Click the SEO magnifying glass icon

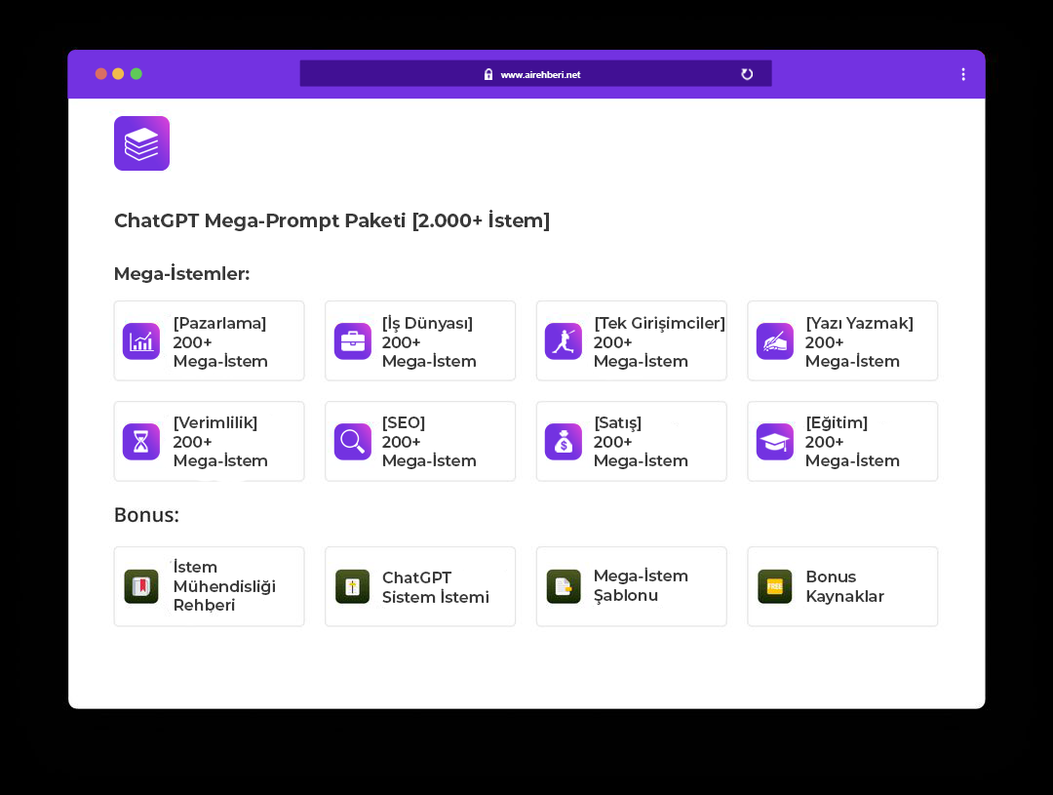point(353,442)
